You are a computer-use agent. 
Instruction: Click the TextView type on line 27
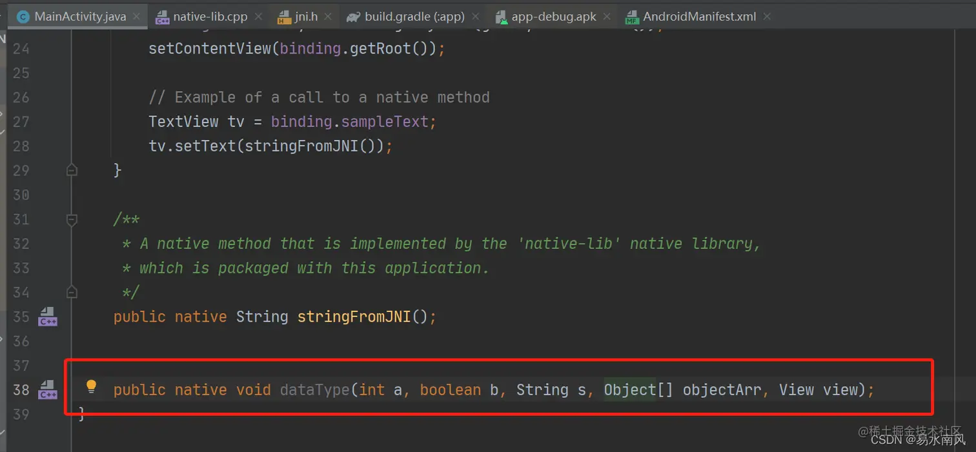pyautogui.click(x=183, y=122)
